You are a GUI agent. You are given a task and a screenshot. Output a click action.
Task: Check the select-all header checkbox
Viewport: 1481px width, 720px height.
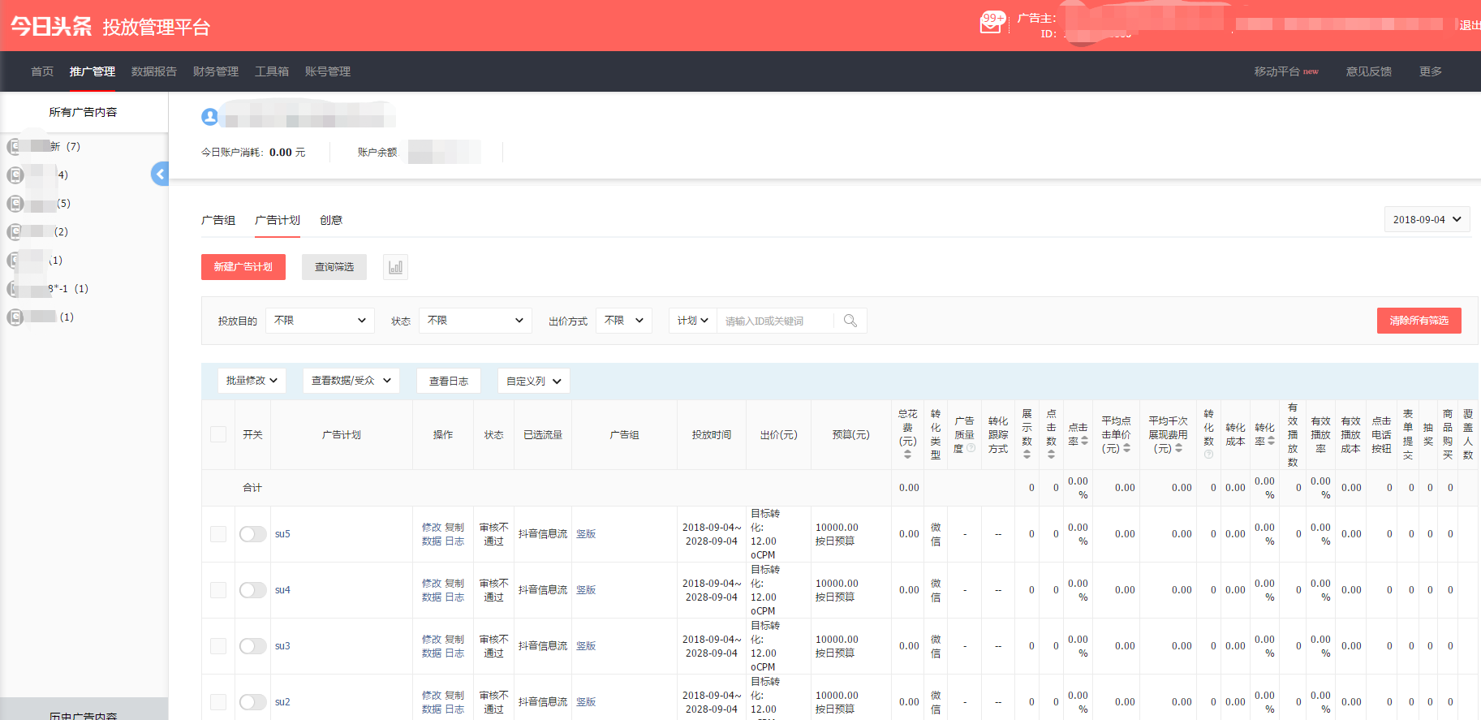click(x=218, y=434)
